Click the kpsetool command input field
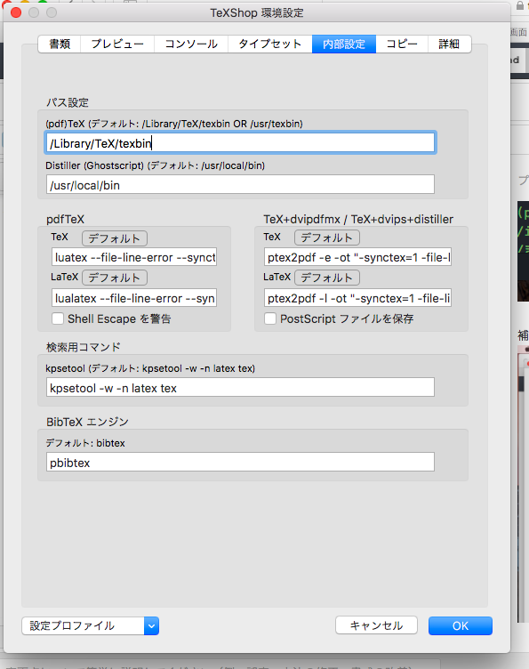The height and width of the screenshot is (669, 529). tap(240, 387)
